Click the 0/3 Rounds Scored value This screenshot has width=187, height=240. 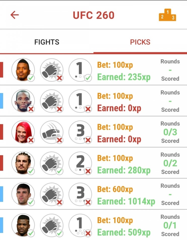coord(170,132)
